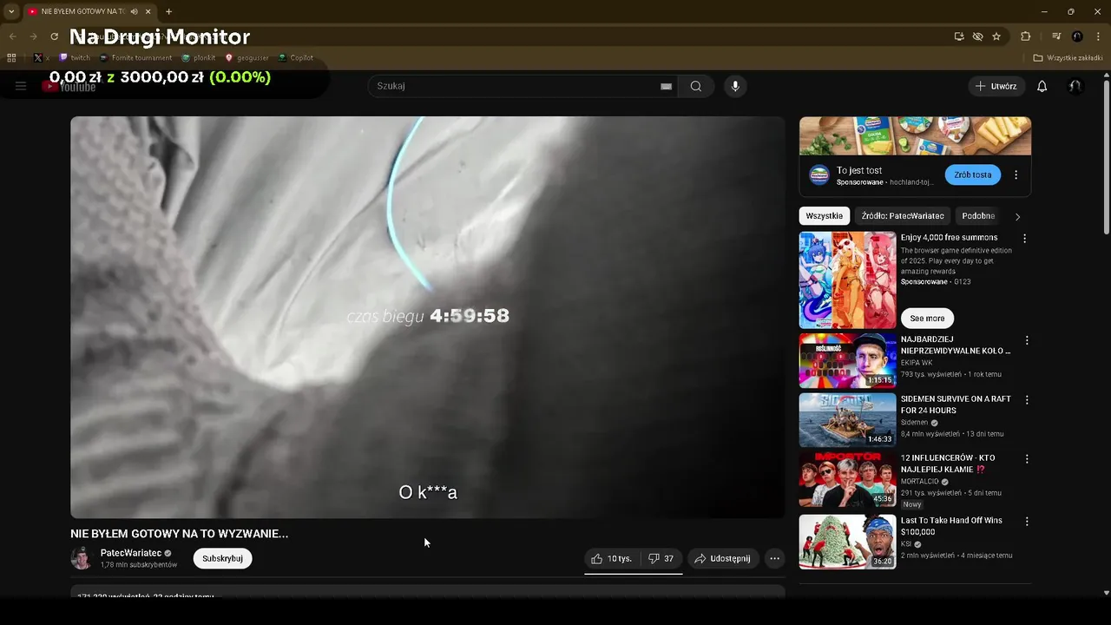Image resolution: width=1111 pixels, height=625 pixels.
Task: Go to YouTube home via logo
Action: point(69,86)
